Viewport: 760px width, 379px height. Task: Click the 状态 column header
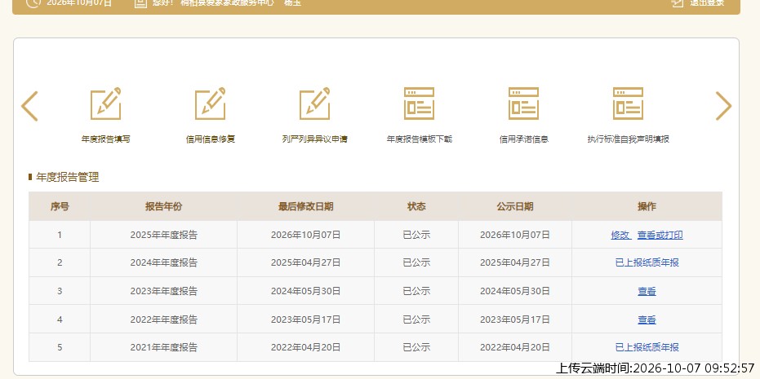[x=416, y=207]
